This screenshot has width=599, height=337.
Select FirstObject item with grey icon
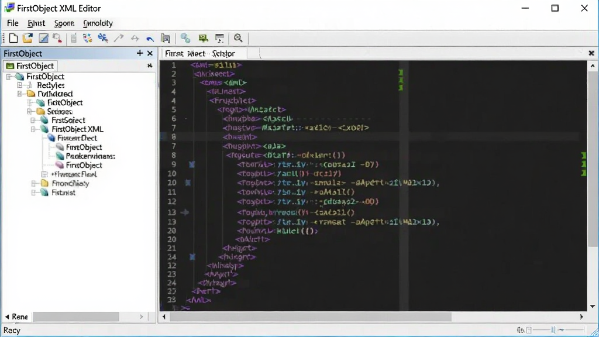pos(84,147)
